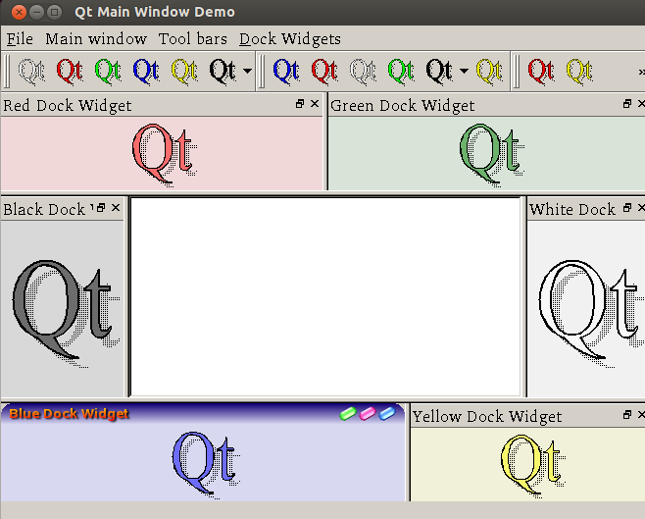
Task: Click pink pill button on Blue Dock Widget
Action: (x=368, y=414)
